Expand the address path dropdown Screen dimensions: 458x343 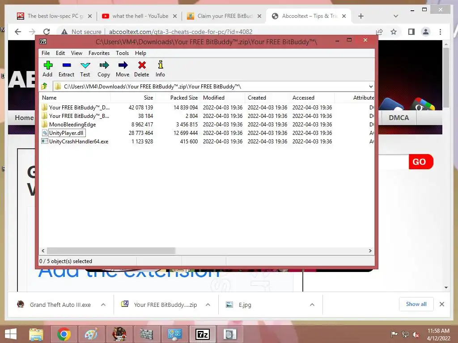[371, 87]
